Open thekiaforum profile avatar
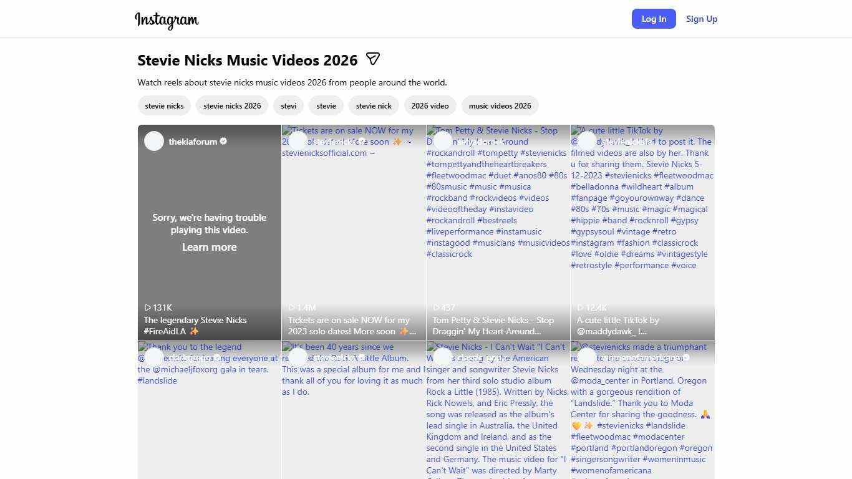This screenshot has height=479, width=852. pos(154,142)
